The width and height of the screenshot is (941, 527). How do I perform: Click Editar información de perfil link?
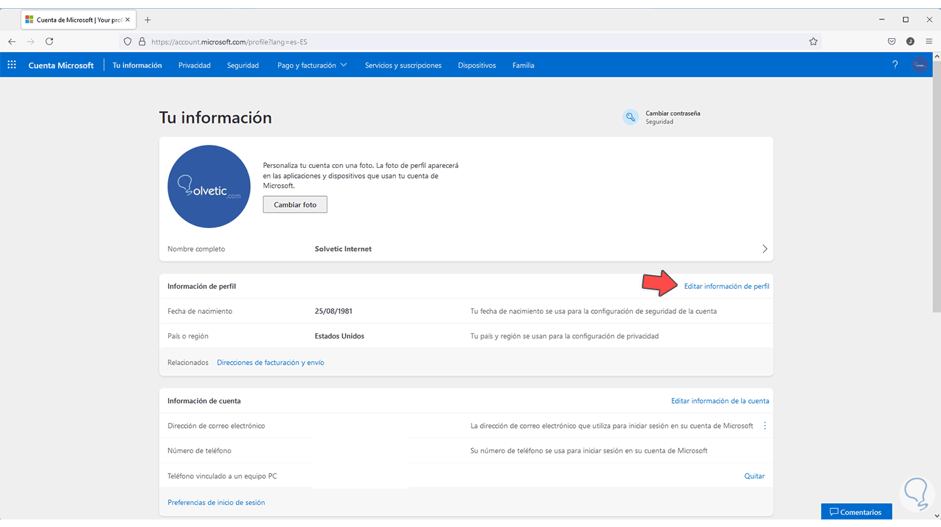pyautogui.click(x=726, y=286)
